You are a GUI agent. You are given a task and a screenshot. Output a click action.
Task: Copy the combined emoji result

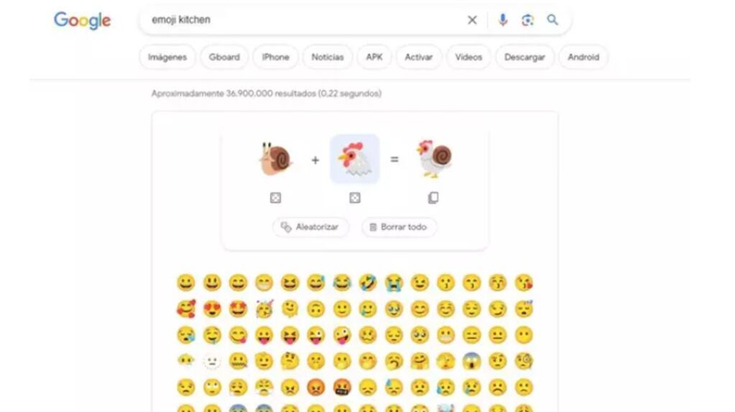[433, 198]
